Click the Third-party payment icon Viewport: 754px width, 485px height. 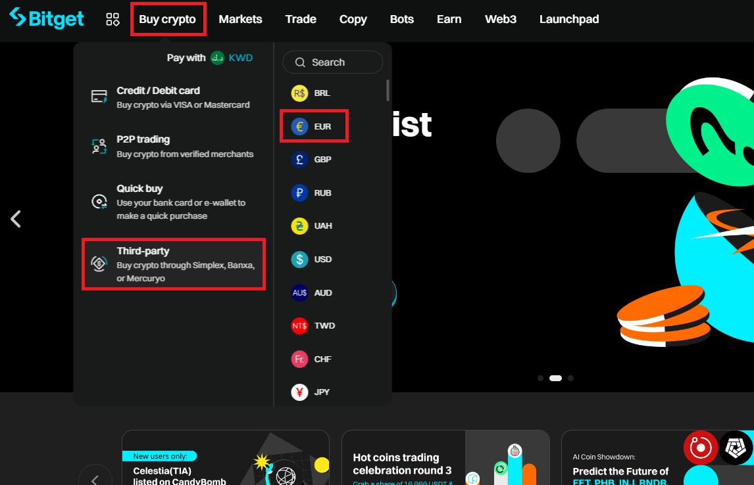[99, 264]
